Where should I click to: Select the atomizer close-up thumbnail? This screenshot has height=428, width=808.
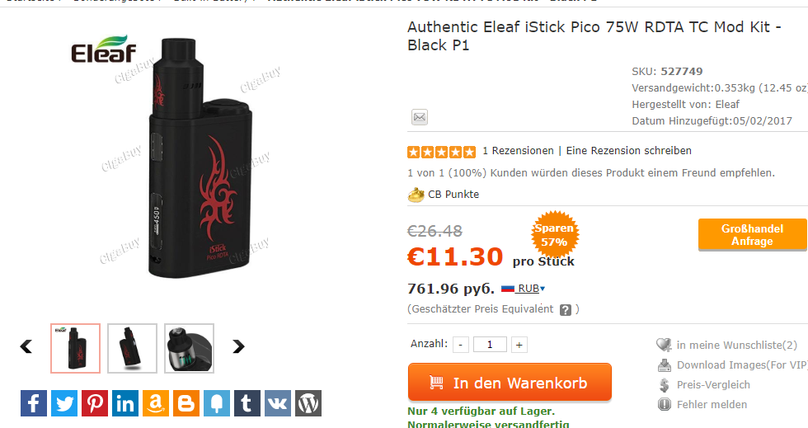189,348
